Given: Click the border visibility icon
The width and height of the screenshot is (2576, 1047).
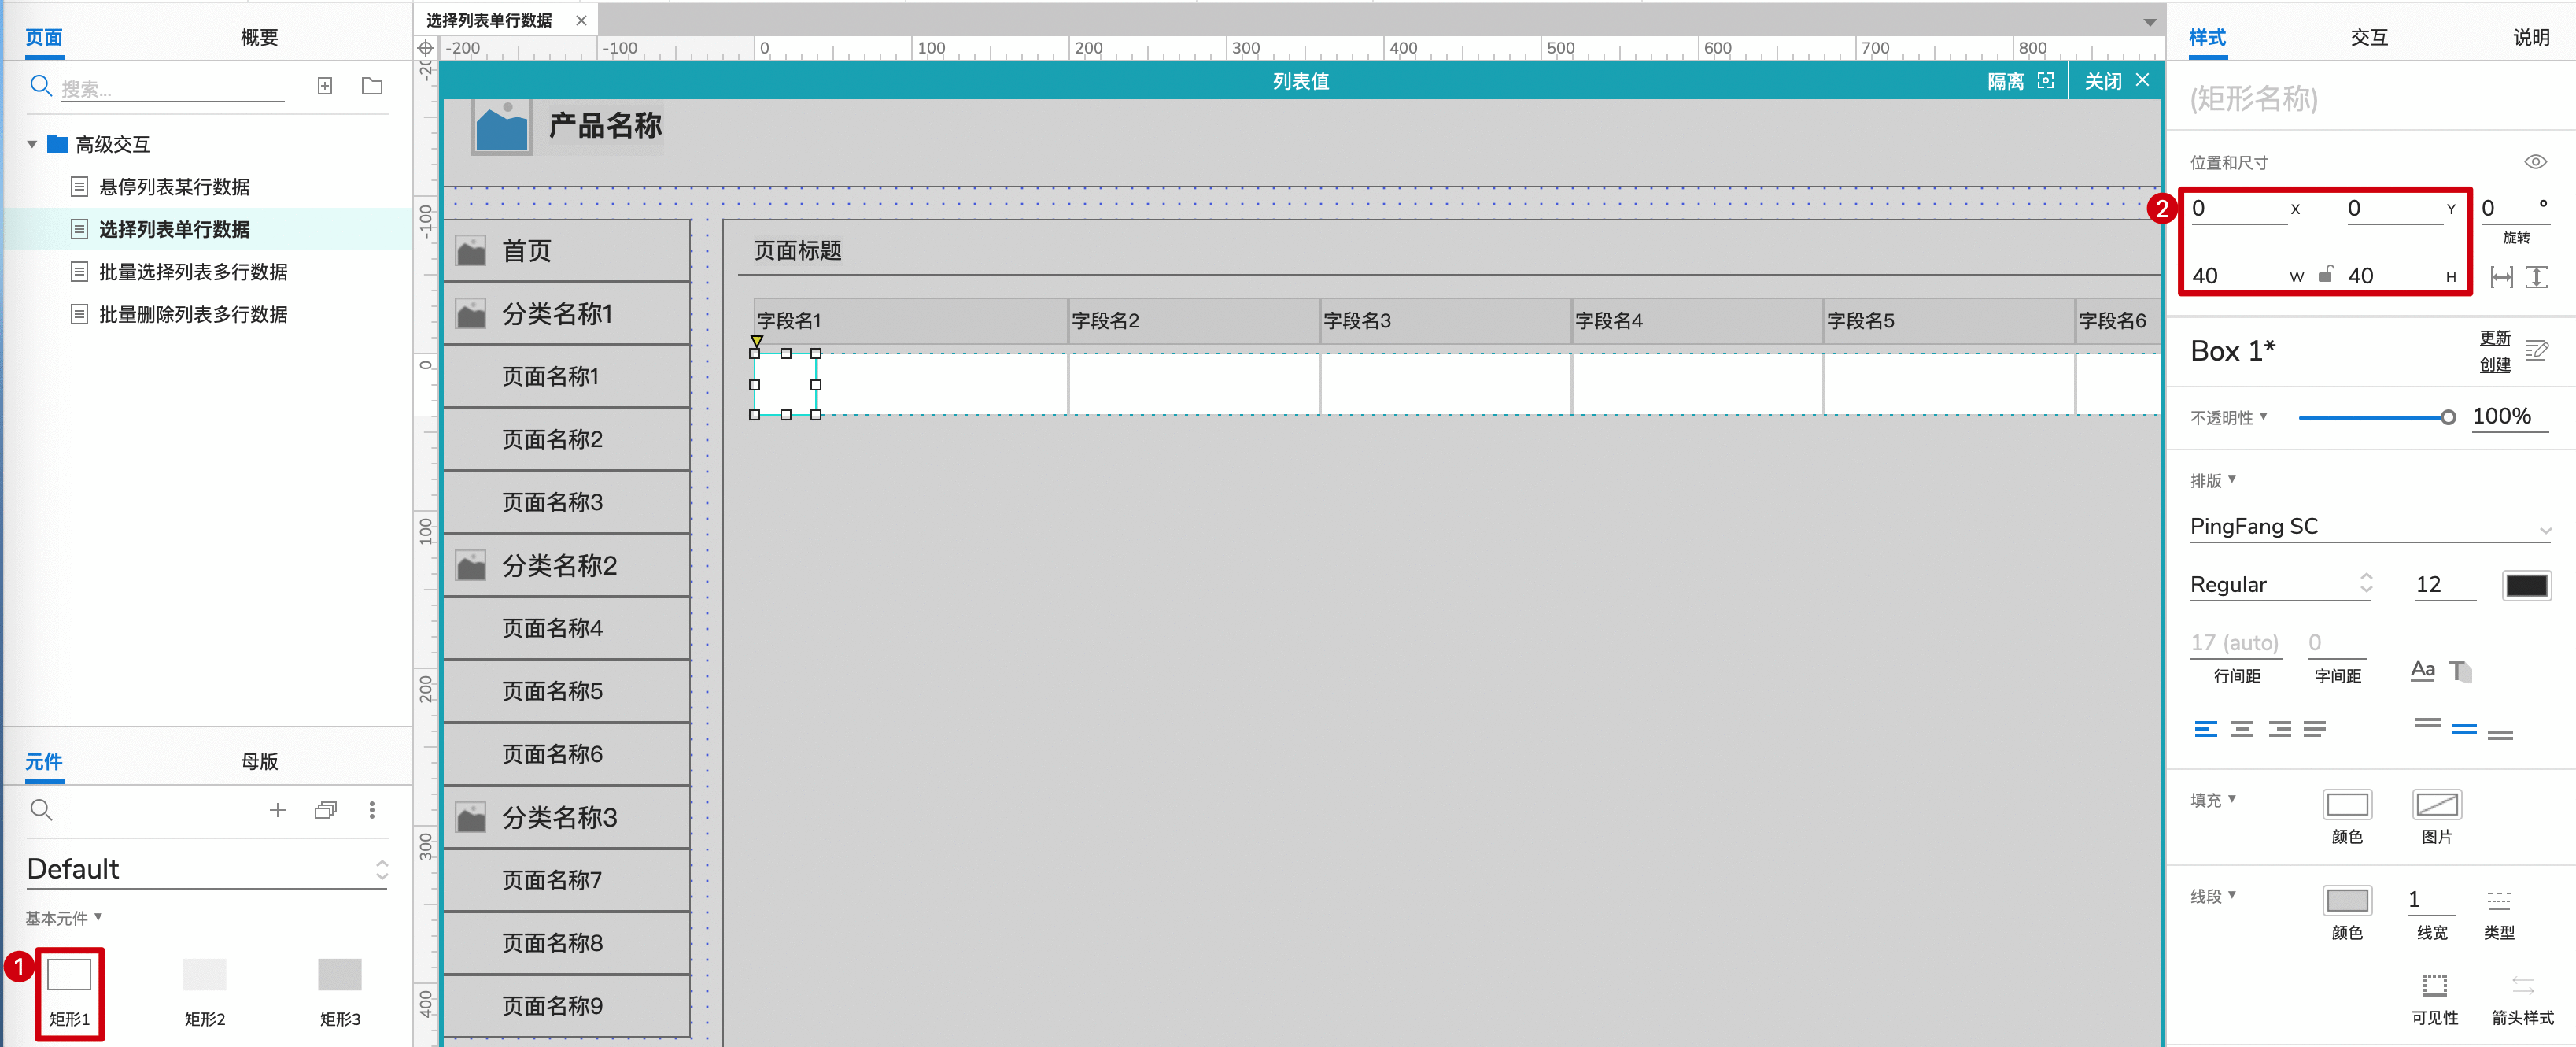Looking at the screenshot, I should pos(2434,985).
